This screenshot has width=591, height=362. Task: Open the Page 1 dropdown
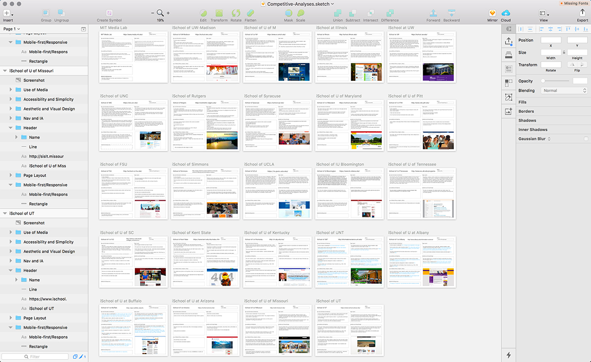(12, 29)
